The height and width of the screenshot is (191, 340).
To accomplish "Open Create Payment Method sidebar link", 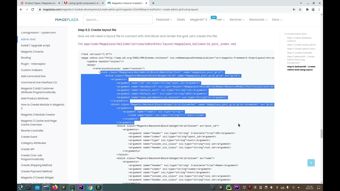I will [x=36, y=171].
